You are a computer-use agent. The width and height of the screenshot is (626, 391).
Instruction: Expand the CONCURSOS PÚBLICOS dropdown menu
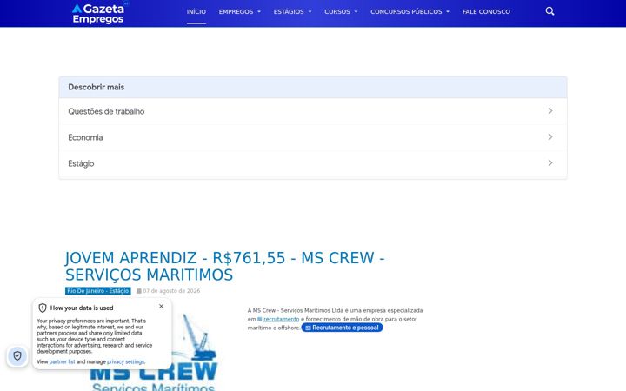(x=410, y=12)
